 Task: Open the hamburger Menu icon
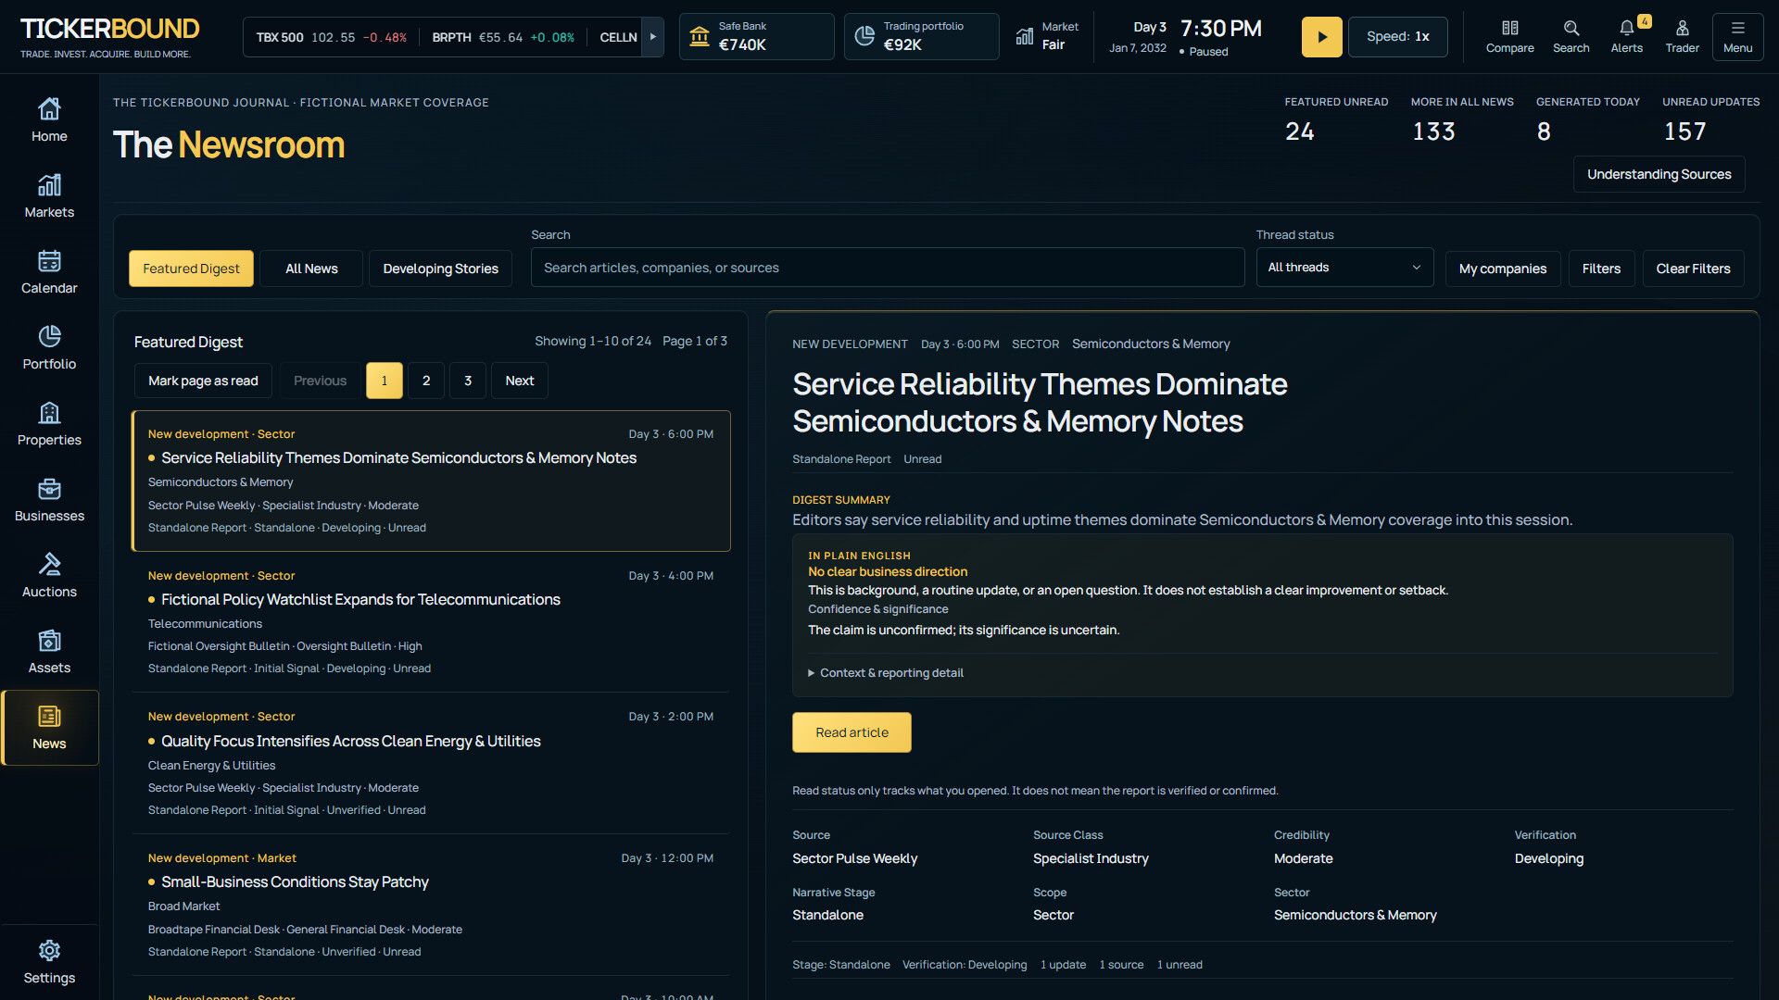click(1737, 37)
